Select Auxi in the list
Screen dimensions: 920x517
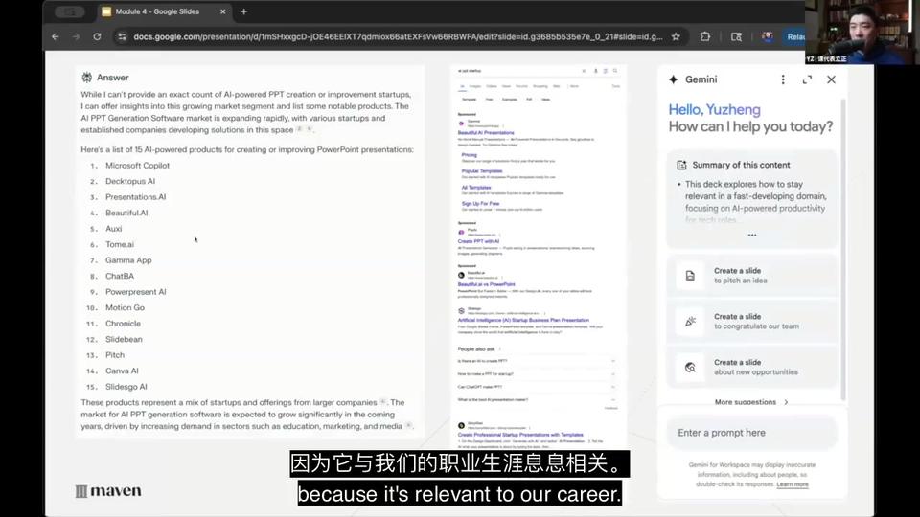click(114, 229)
